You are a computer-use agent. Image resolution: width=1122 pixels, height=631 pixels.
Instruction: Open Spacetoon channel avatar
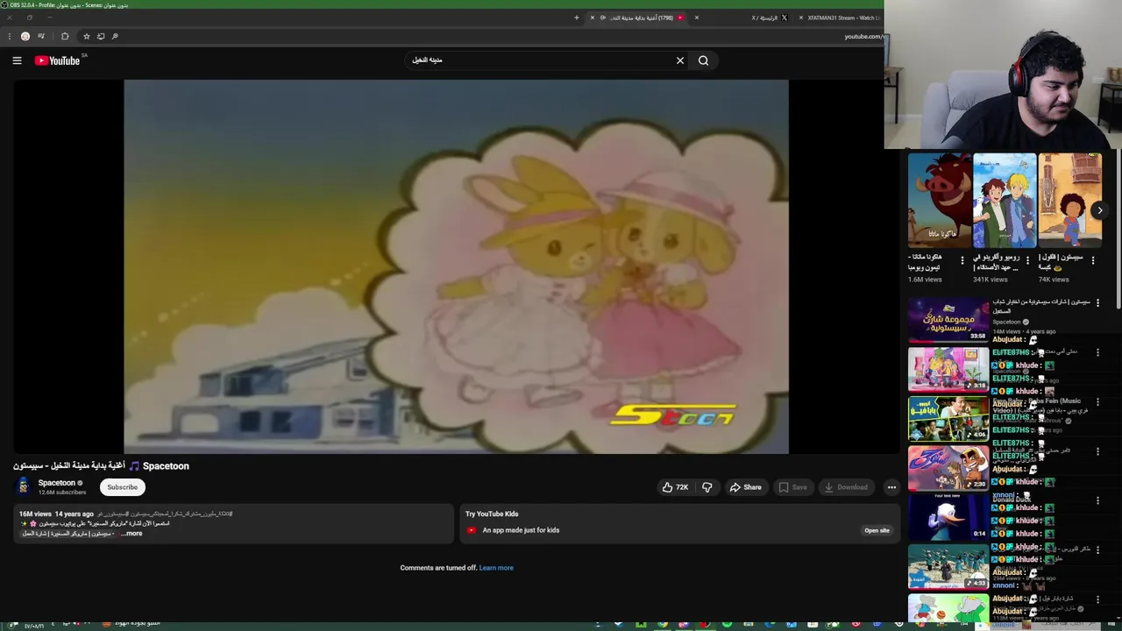pos(24,486)
